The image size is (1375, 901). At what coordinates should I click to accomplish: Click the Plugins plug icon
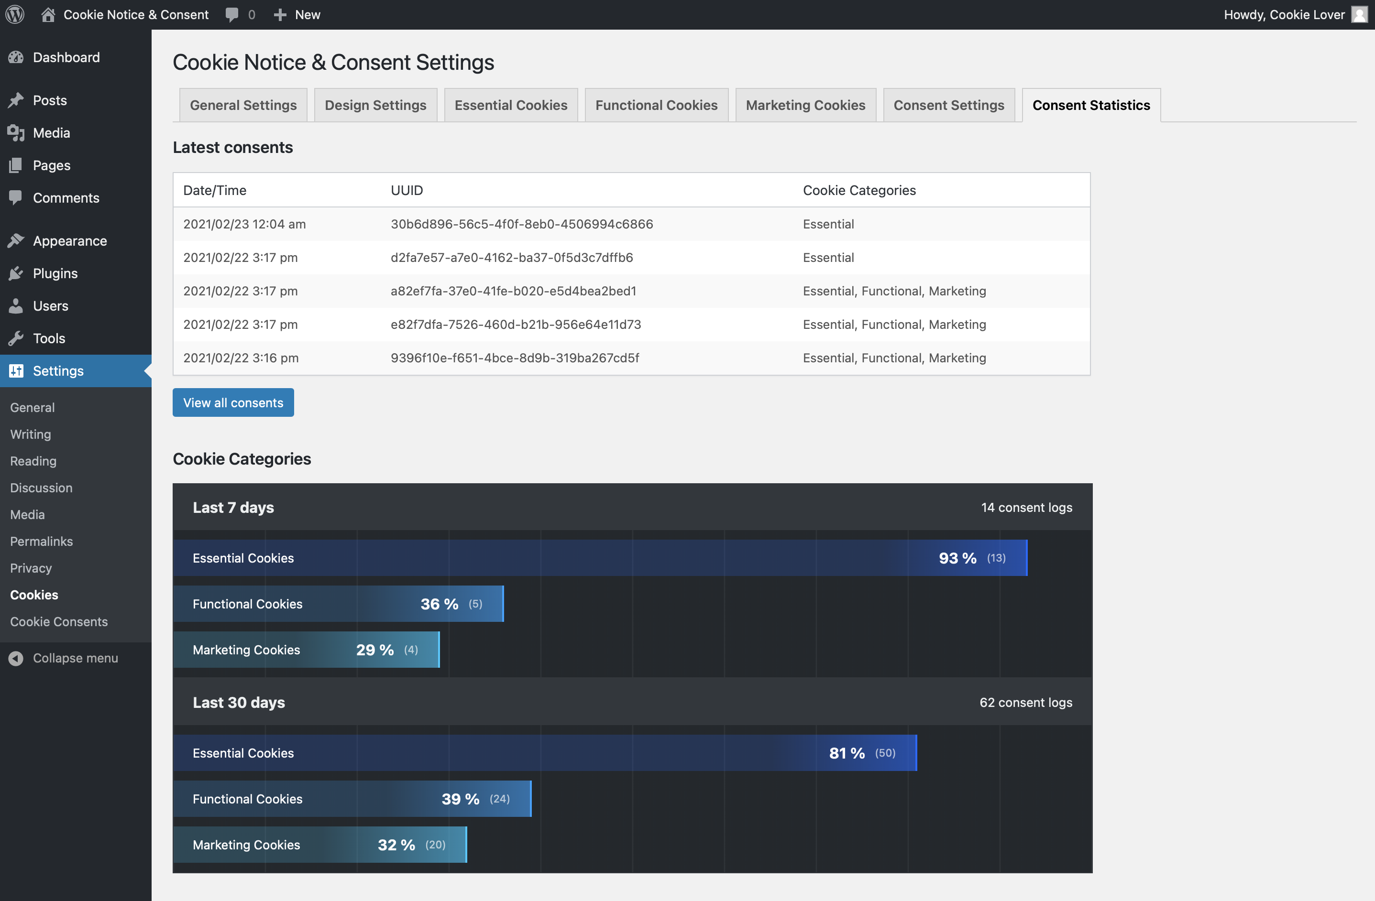point(16,273)
